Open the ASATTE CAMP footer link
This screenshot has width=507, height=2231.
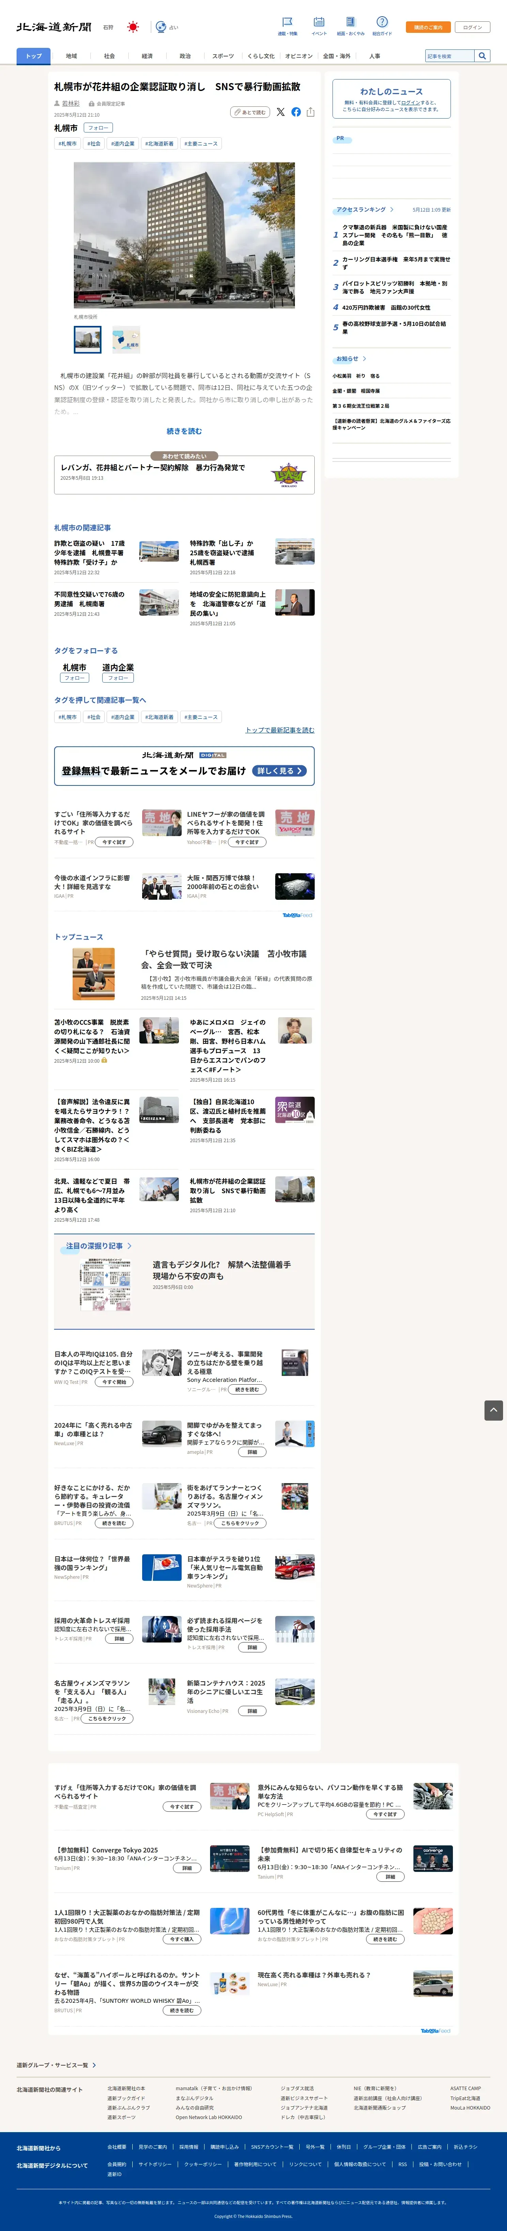click(466, 2088)
